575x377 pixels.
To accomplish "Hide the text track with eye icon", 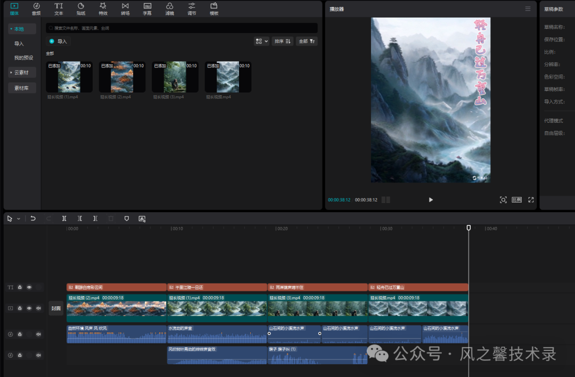I will 29,287.
